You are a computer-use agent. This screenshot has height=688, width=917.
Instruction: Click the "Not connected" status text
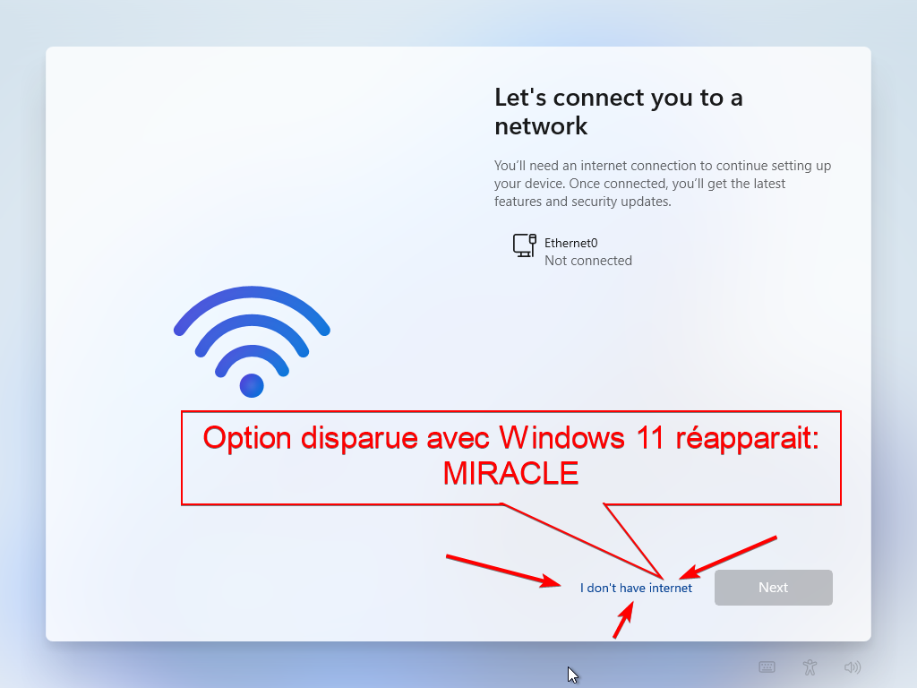(x=588, y=261)
